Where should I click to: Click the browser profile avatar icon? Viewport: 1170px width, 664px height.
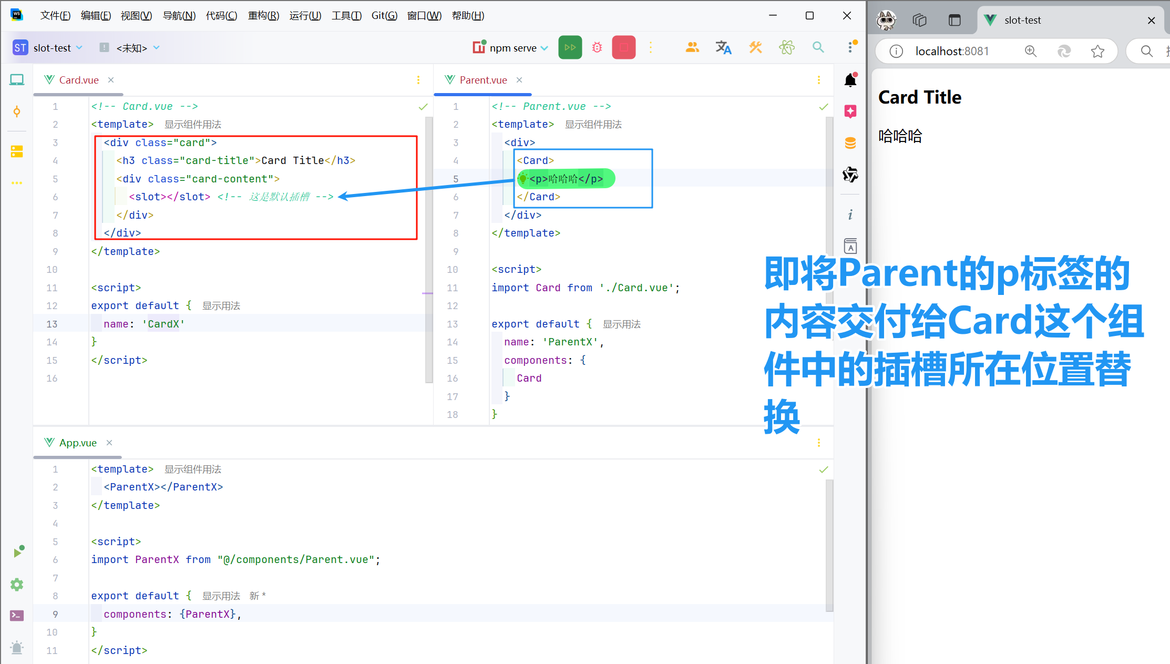887,21
